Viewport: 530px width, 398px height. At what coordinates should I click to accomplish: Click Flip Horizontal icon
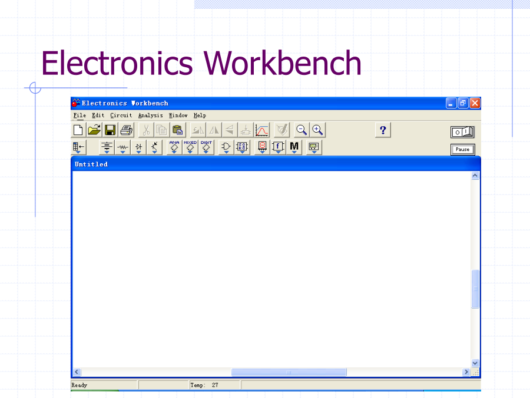tap(214, 130)
